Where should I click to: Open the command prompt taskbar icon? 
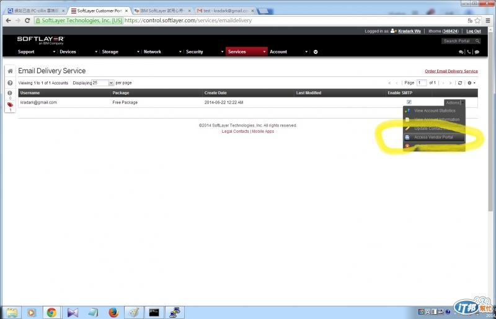pyautogui.click(x=154, y=312)
